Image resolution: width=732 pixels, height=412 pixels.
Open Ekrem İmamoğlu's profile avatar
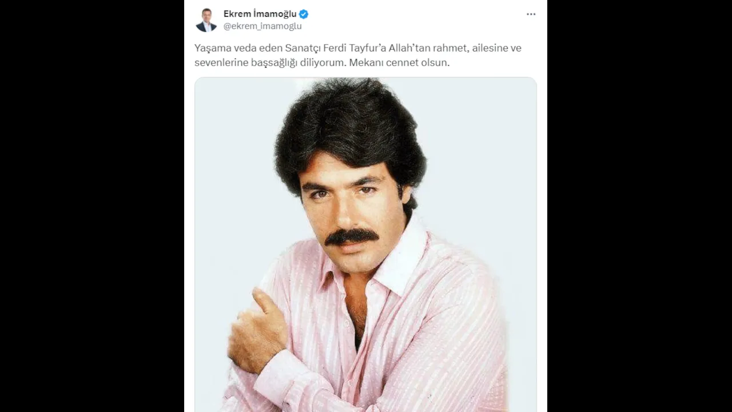point(206,20)
